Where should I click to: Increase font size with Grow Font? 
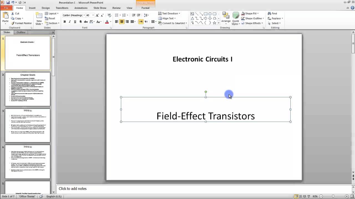click(x=97, y=15)
